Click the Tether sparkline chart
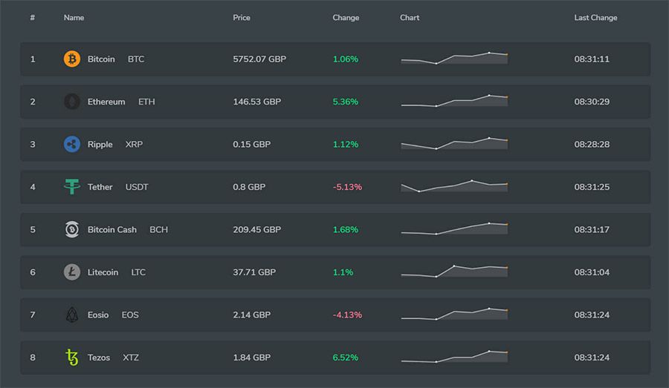 pyautogui.click(x=454, y=186)
